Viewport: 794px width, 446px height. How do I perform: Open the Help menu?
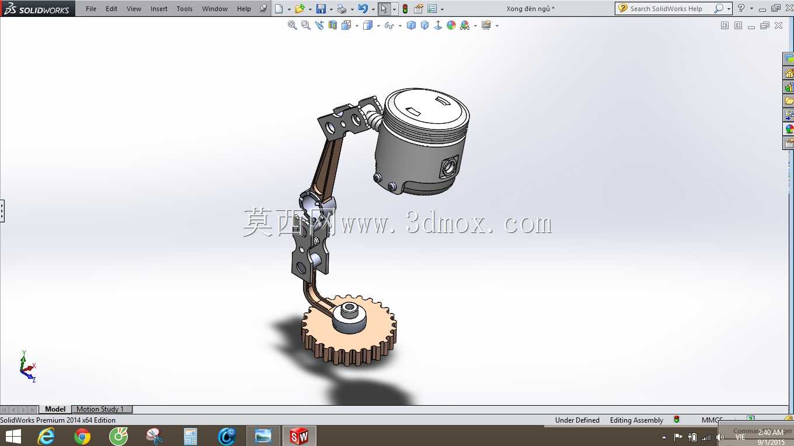click(x=244, y=9)
